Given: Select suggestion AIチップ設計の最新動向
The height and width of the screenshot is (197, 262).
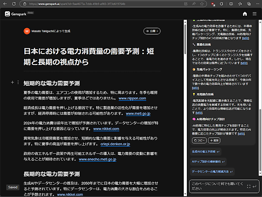Looking at the screenshot, I should (207, 161).
